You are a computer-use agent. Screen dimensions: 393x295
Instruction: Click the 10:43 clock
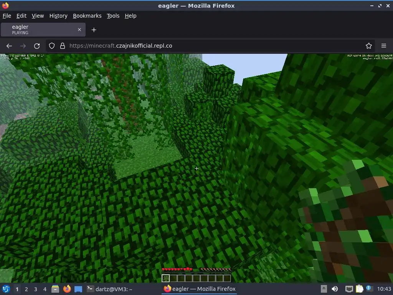384,289
